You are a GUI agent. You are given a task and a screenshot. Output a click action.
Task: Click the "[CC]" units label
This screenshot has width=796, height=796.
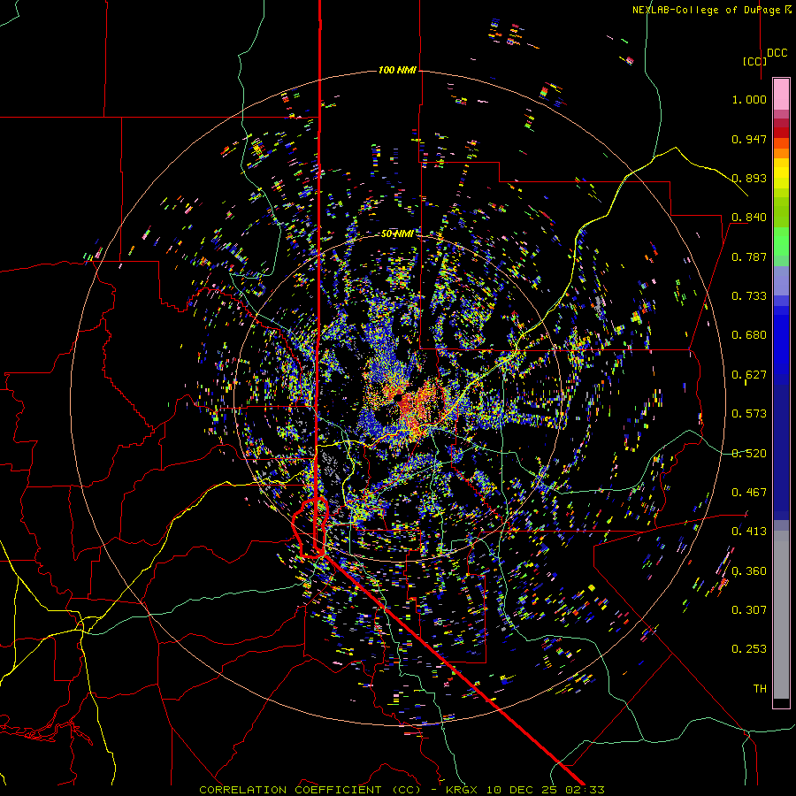tap(754, 61)
